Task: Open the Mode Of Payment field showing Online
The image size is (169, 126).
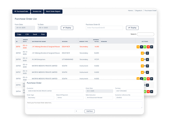Action: (x=70, y=98)
